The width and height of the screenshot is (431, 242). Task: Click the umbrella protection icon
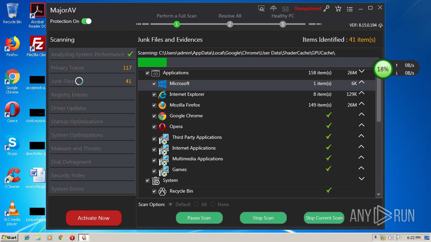[x=273, y=8]
